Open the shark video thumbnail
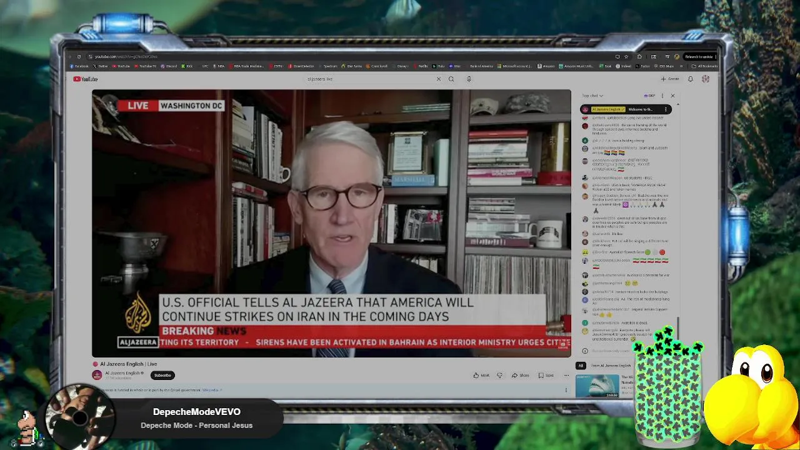Screen dimensions: 800x450 [x=597, y=386]
